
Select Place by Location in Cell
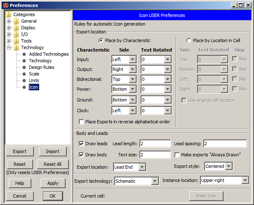click(x=189, y=40)
